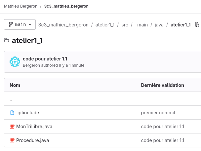Open the Procedure.java file
The image size is (201, 151).
pos(32,140)
